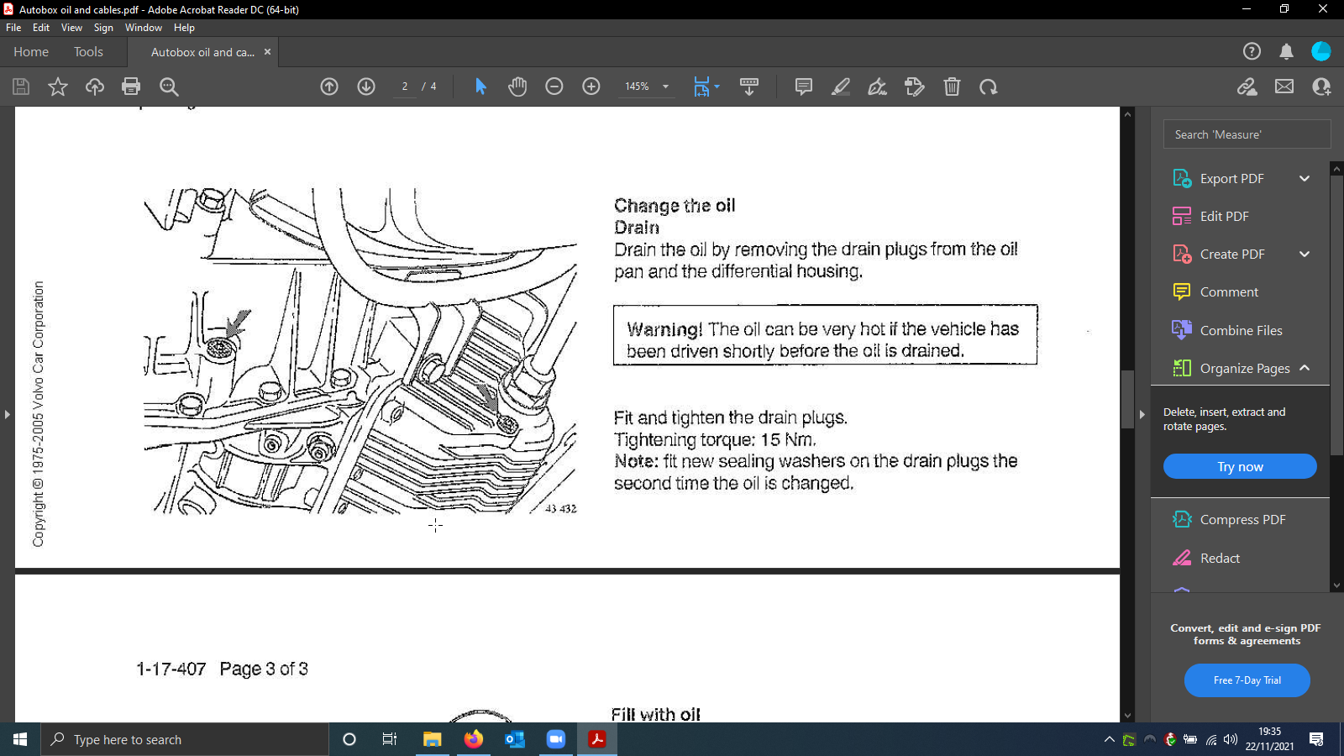Image resolution: width=1344 pixels, height=756 pixels.
Task: Open the Window menu
Action: point(144,28)
